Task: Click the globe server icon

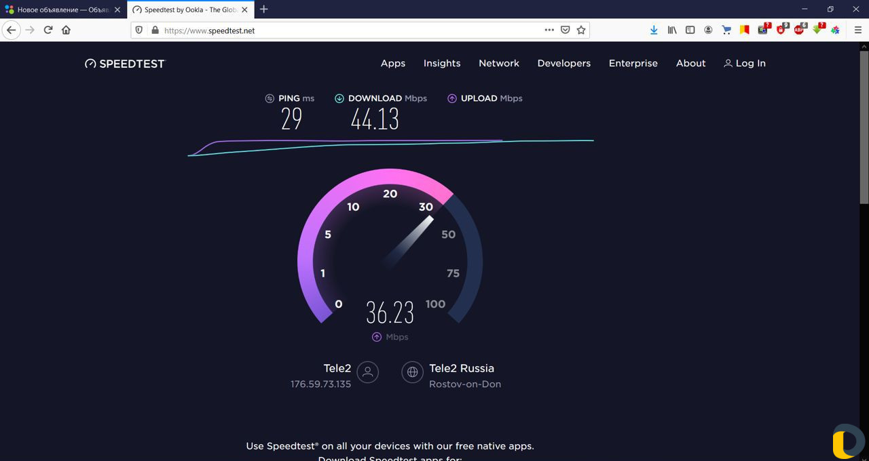Action: [412, 372]
